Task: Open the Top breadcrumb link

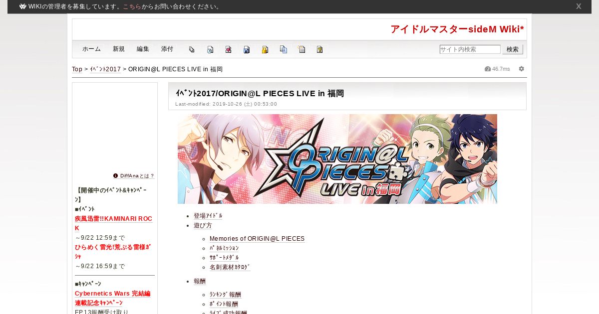Action: pos(77,69)
